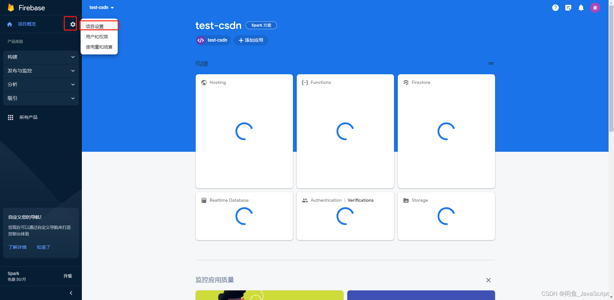Click the Verifications link on Authentication card
The width and height of the screenshot is (614, 300).
[360, 200]
